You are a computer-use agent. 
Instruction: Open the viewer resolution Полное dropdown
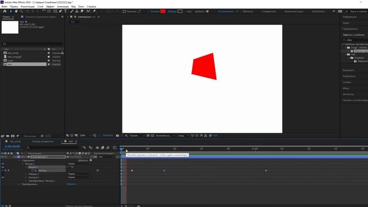(137, 136)
